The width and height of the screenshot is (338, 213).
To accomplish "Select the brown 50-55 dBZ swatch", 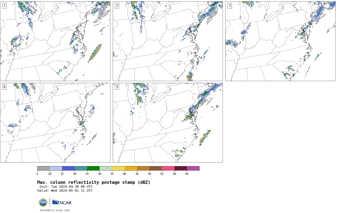I will [156, 169].
